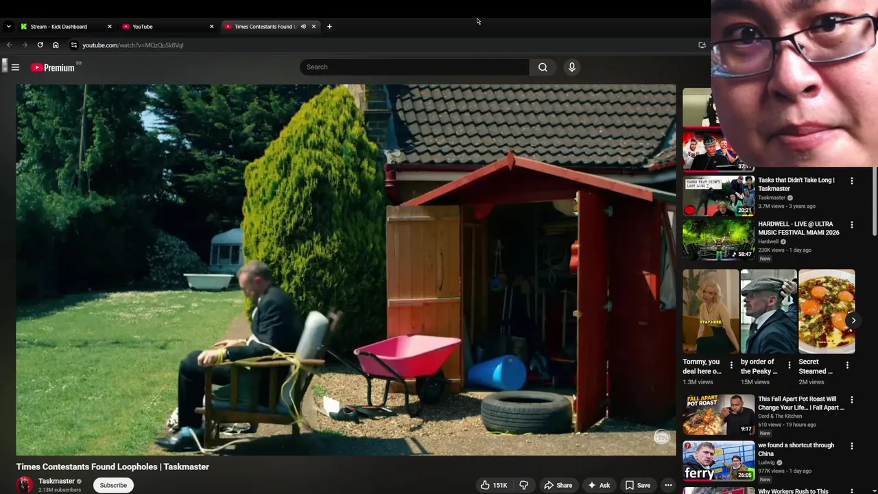Open Tasks that Didn't Take Long thumbnail
Image resolution: width=878 pixels, height=494 pixels.
coord(718,196)
